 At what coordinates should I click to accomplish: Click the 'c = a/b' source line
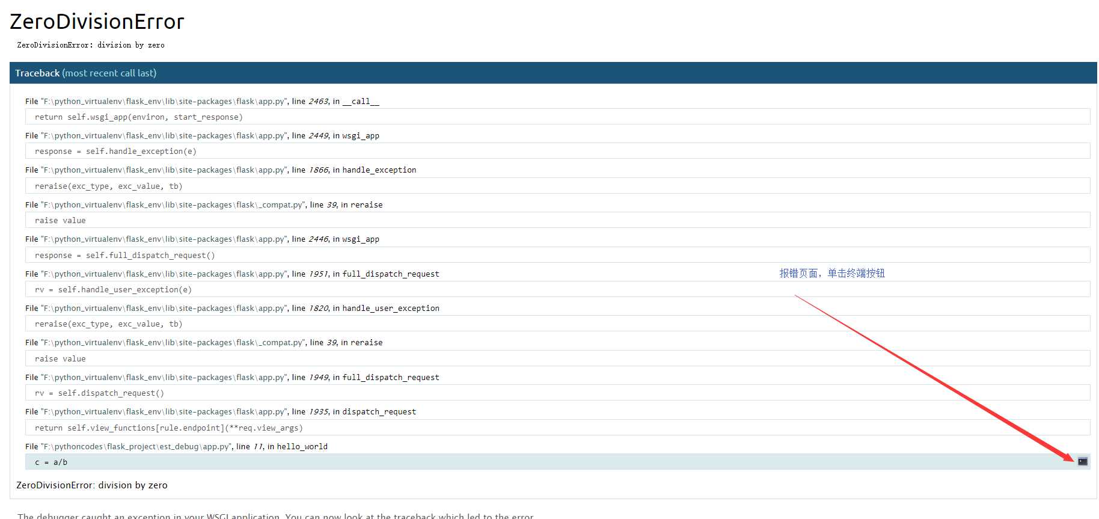tap(557, 462)
